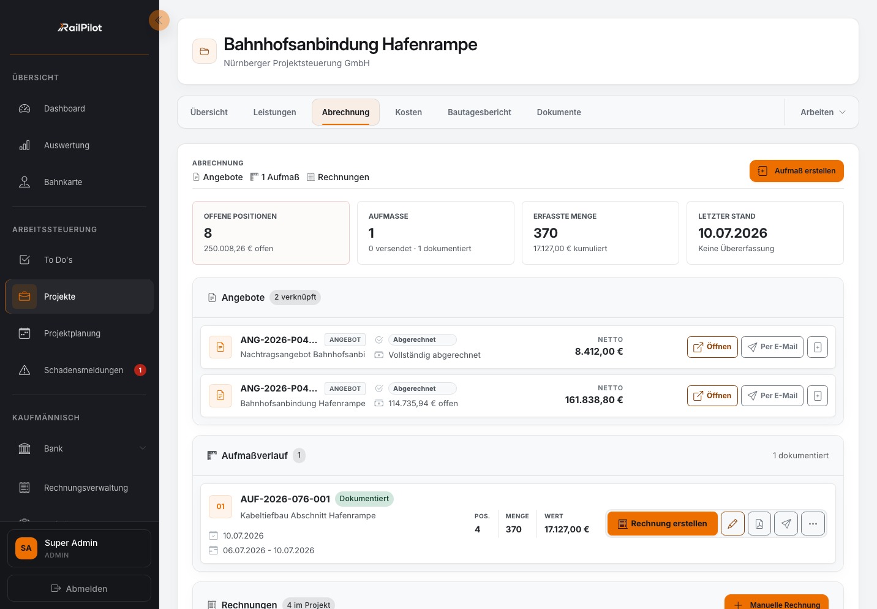Screen dimensions: 877x609
Task: Open To Do's in the sidebar
Action: coord(79,260)
